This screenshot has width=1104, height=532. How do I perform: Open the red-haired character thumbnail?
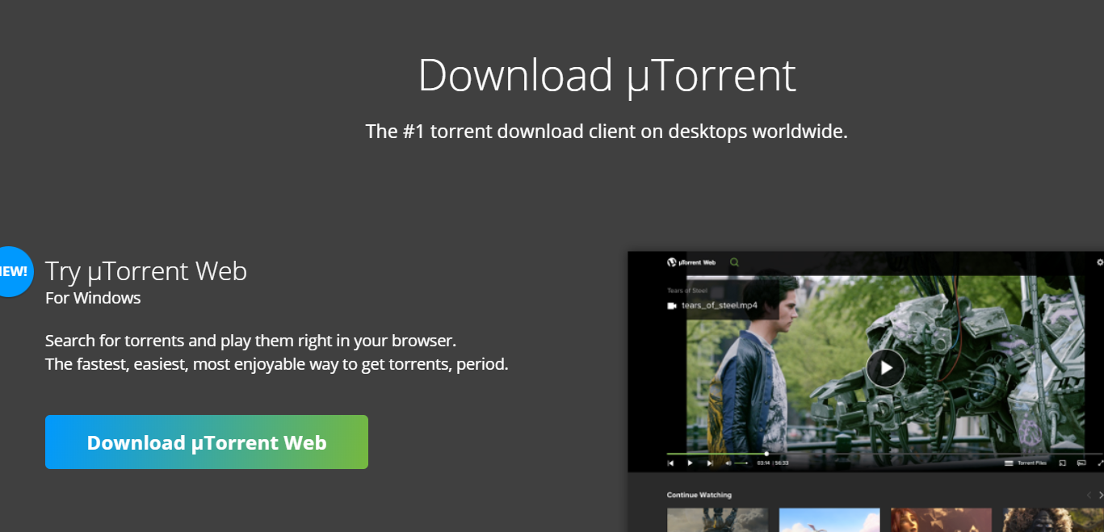(x=941, y=520)
